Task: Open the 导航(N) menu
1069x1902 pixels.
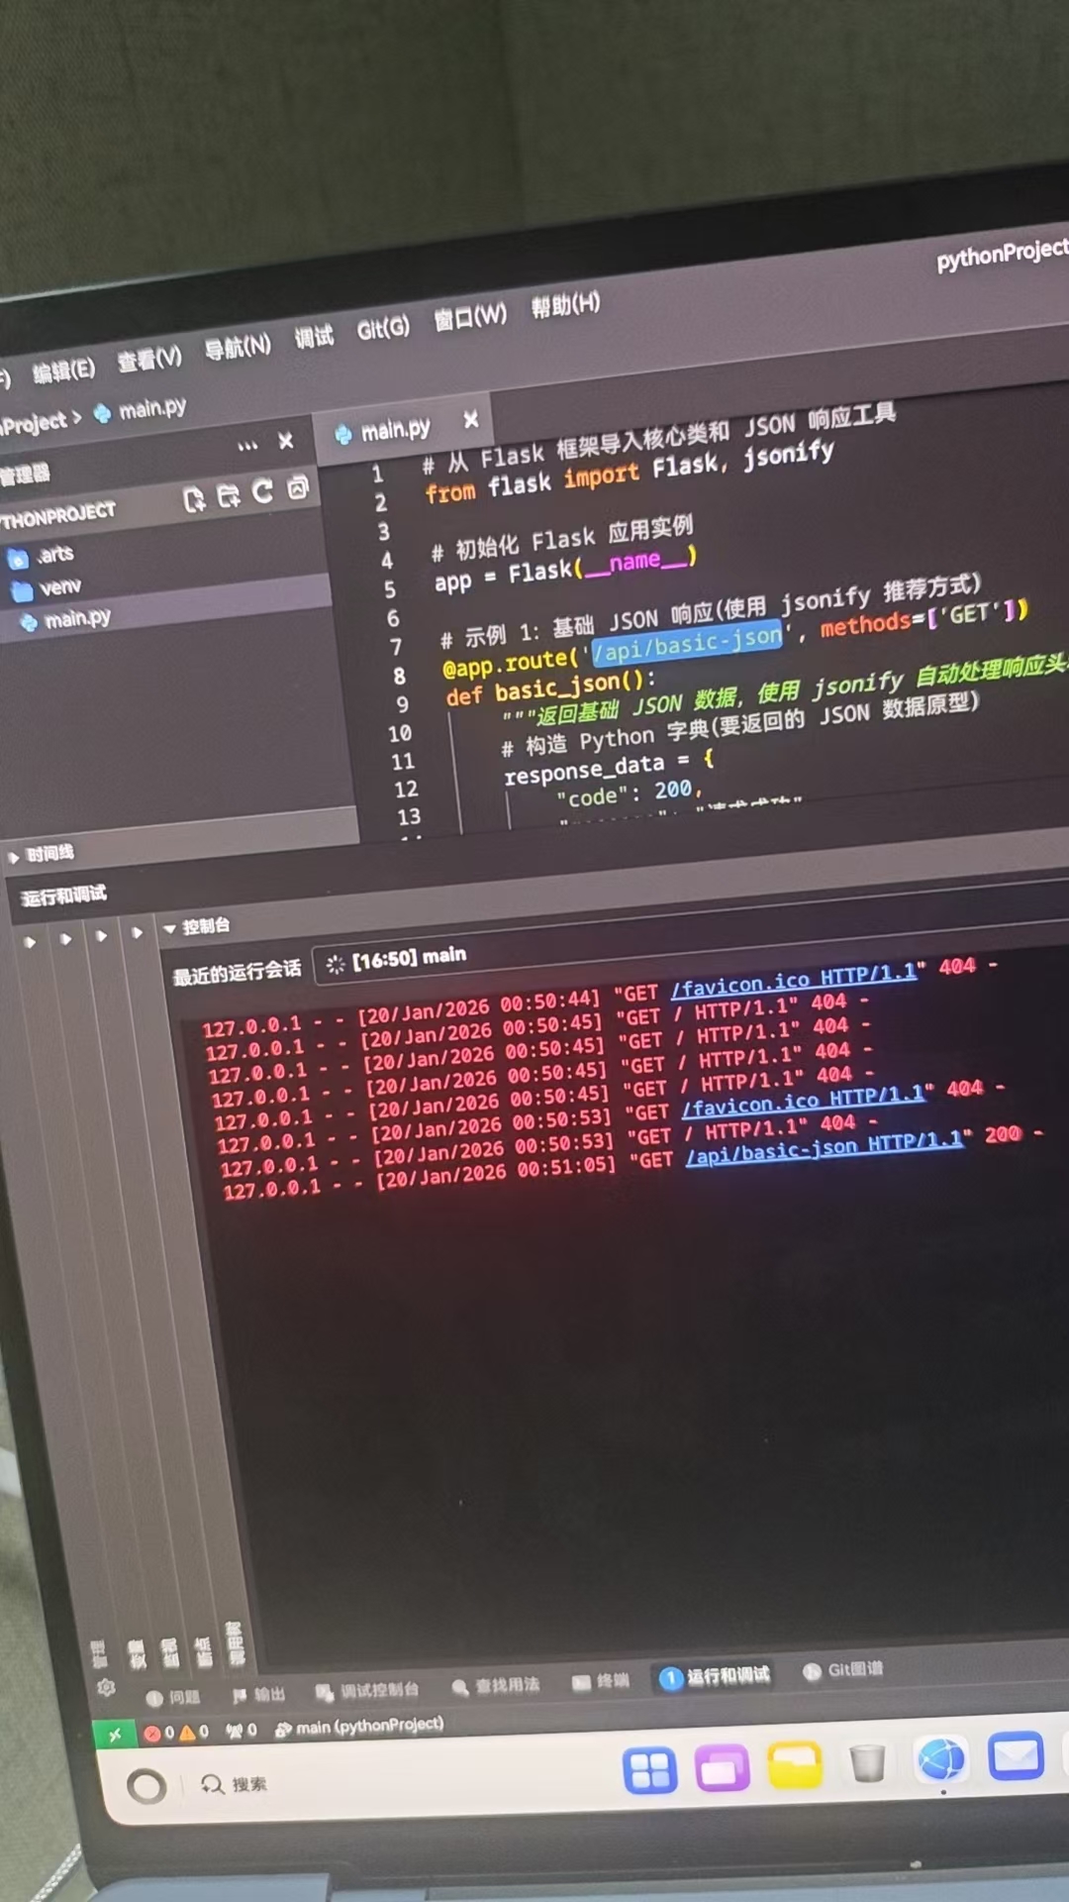Action: tap(238, 347)
